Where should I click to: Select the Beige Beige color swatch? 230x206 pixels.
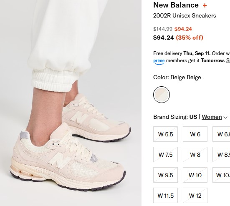tap(162, 95)
